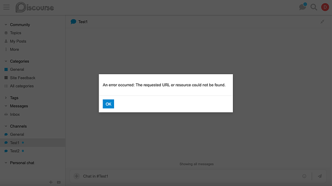Image resolution: width=332 pixels, height=186 pixels.
Task: Click the All categories list icon
Action: [6, 86]
